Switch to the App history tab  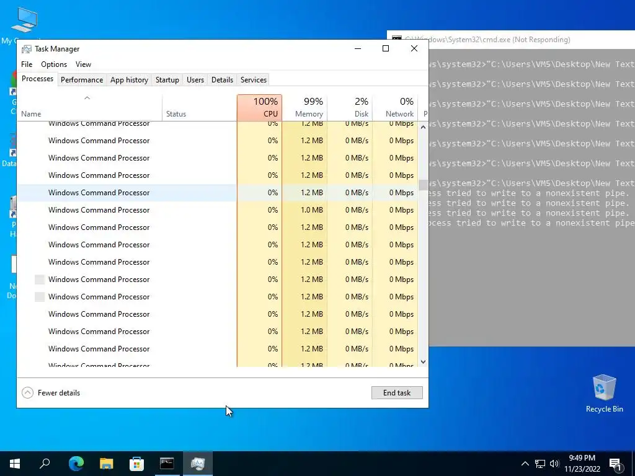tap(129, 80)
